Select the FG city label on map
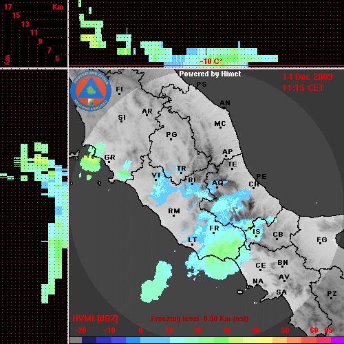 click(x=322, y=240)
